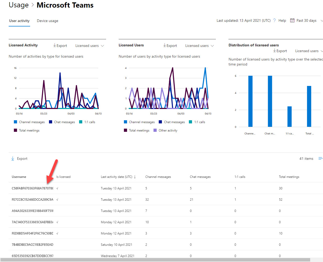
Task: Go back to Usage breadcrumb
Action: tap(19, 5)
